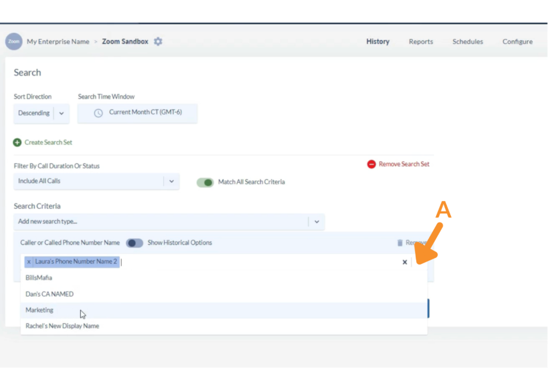Switch to the Schedules tab

tap(468, 42)
